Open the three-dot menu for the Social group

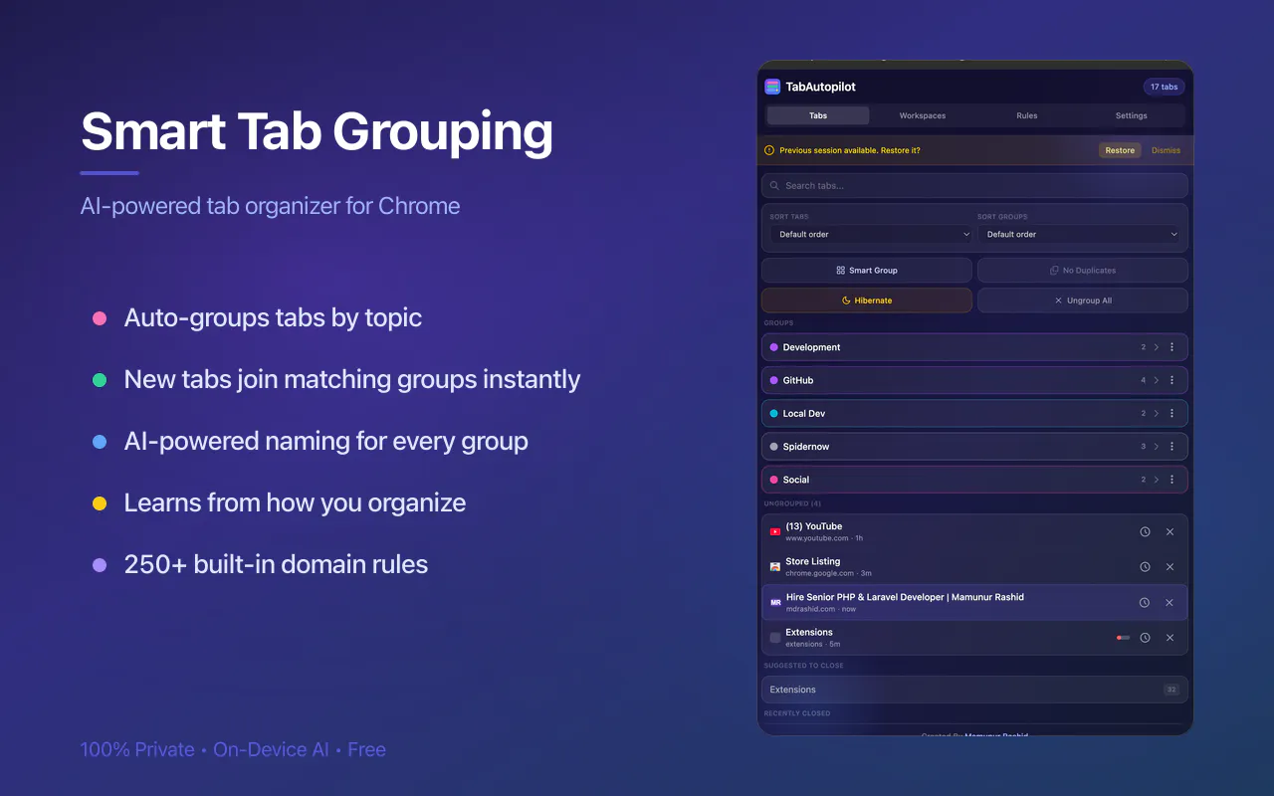pyautogui.click(x=1171, y=480)
